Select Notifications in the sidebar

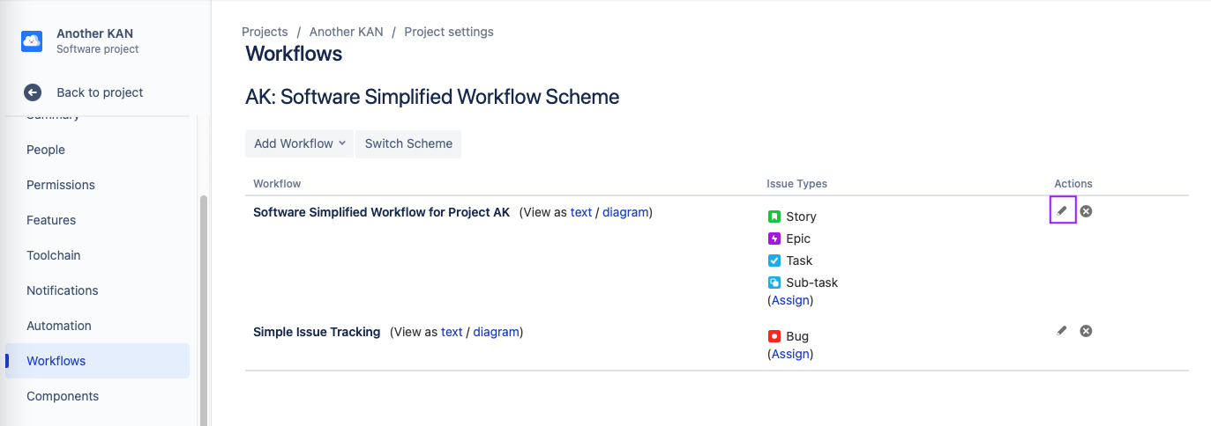[63, 290]
